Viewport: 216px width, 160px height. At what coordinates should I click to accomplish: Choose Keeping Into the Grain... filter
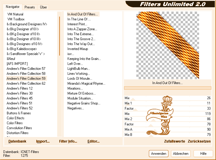click(84, 59)
